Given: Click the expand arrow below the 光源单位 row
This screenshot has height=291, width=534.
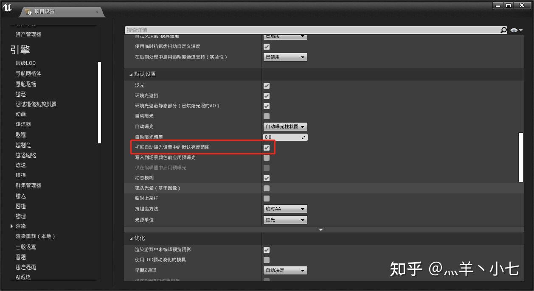Looking at the screenshot, I should click(x=320, y=229).
